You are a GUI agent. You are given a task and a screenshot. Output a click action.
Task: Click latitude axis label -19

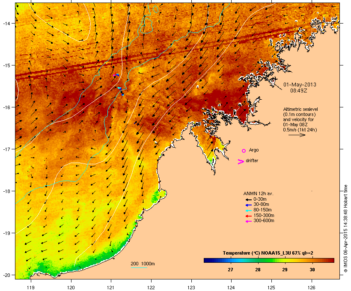point(6,233)
